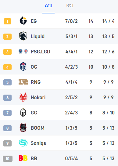Click the Hokori red dragon logo
Image resolution: width=118 pixels, height=166 pixels.
pyautogui.click(x=23, y=97)
